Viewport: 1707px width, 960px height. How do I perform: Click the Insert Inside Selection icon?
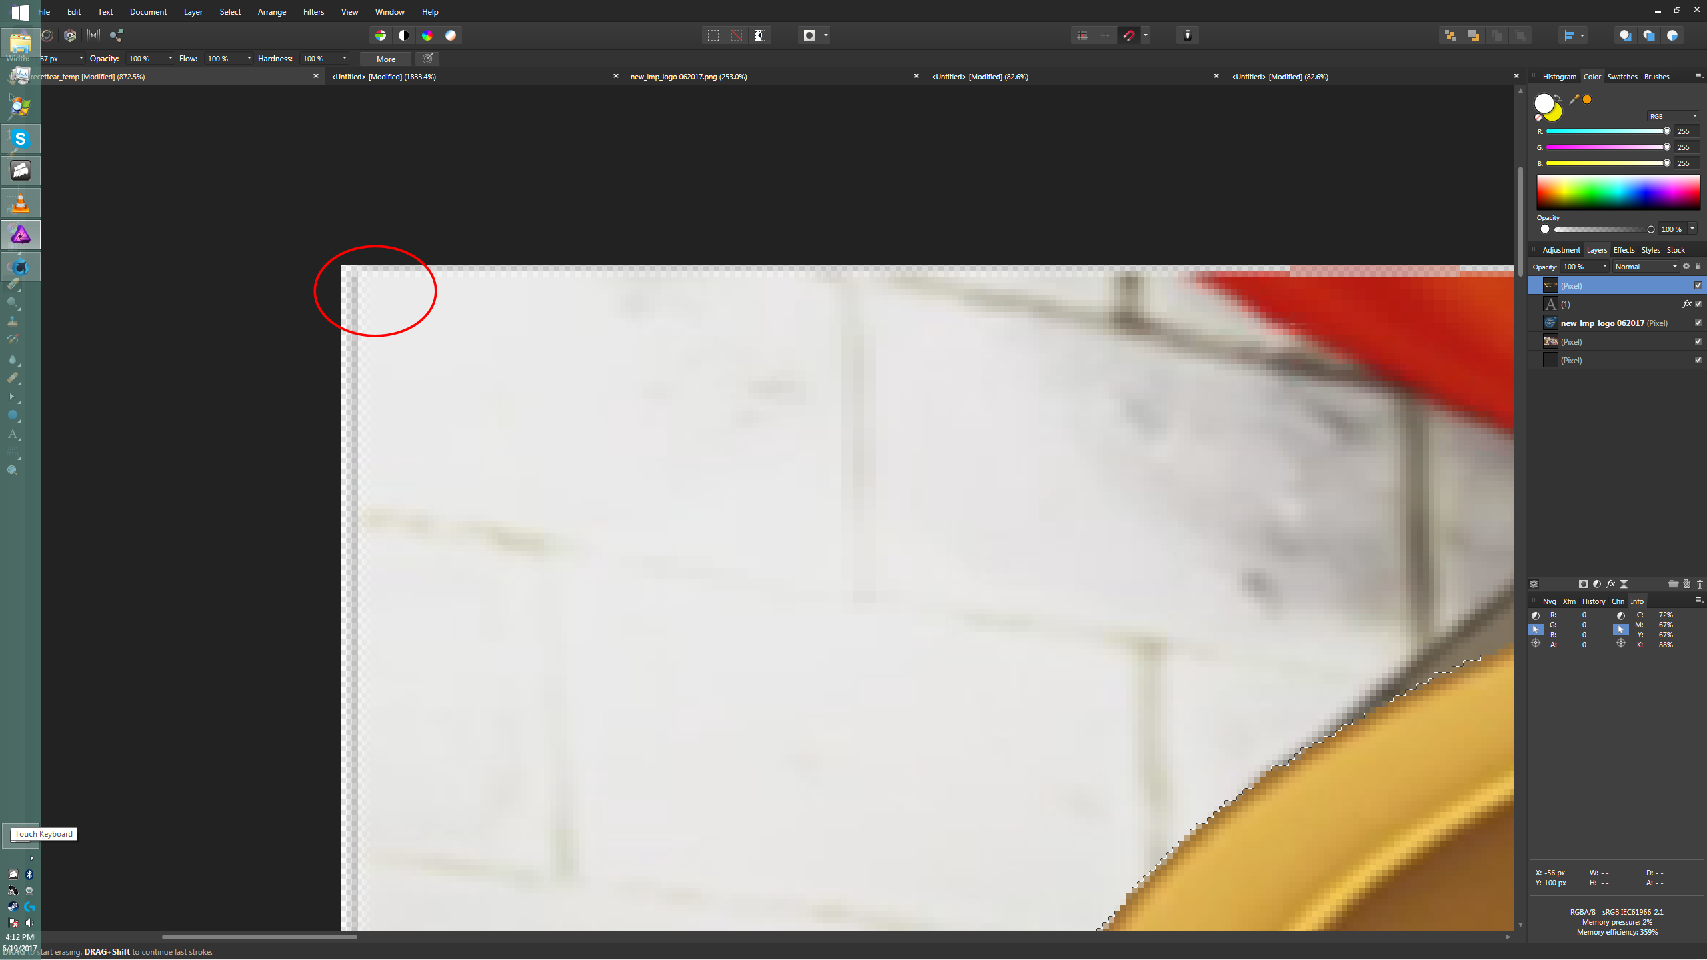tap(1672, 35)
